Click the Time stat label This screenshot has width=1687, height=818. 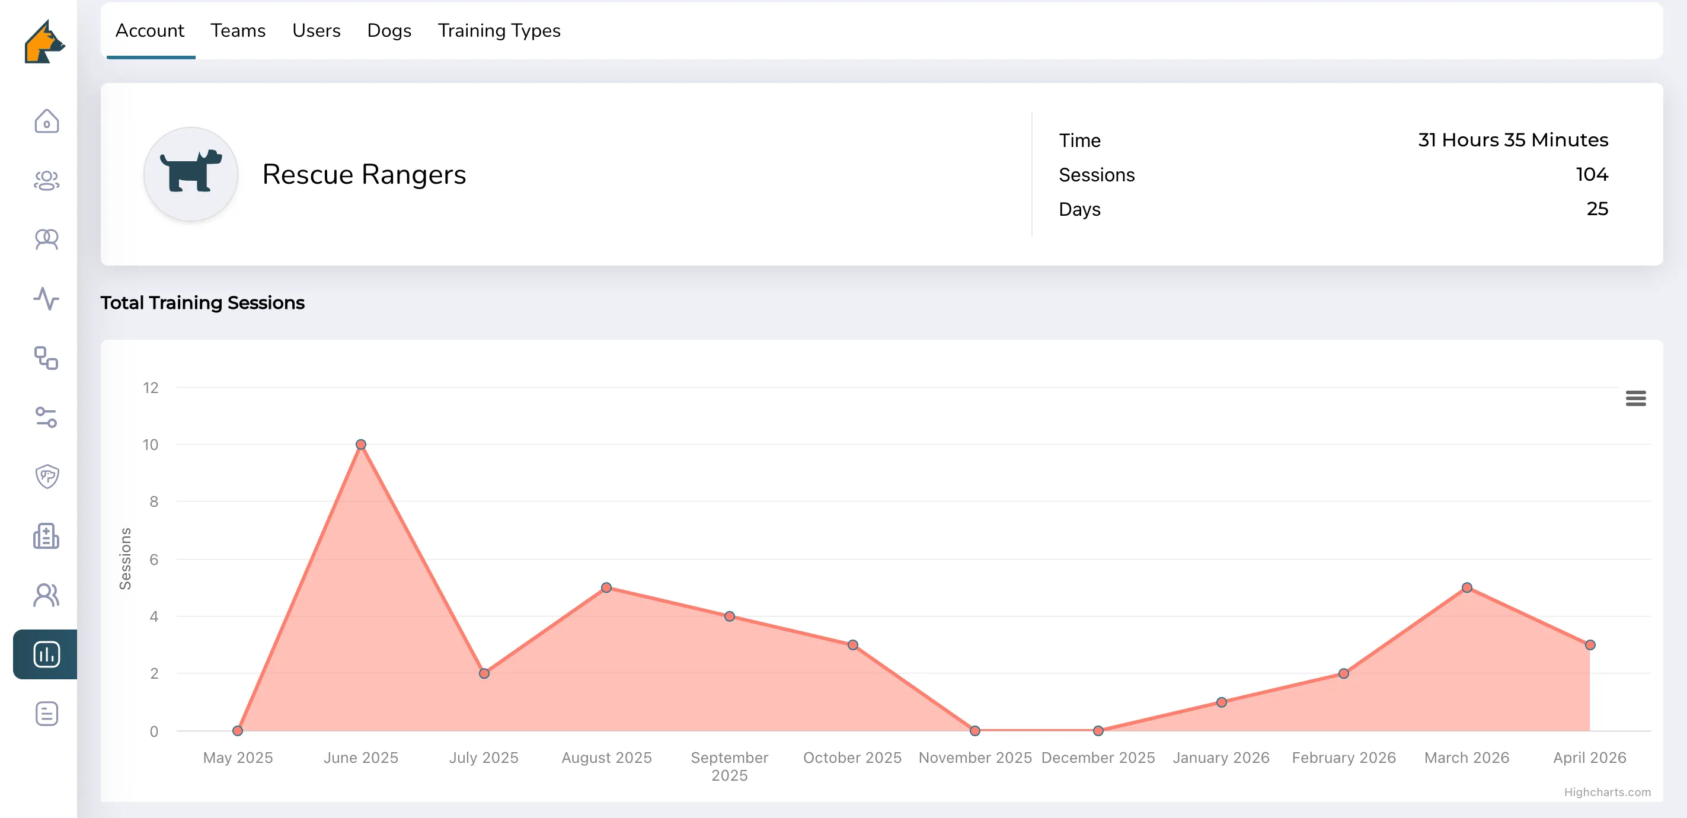(x=1080, y=140)
